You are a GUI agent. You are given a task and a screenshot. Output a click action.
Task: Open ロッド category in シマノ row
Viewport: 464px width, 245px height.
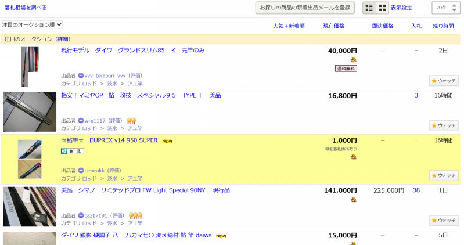(x=89, y=224)
